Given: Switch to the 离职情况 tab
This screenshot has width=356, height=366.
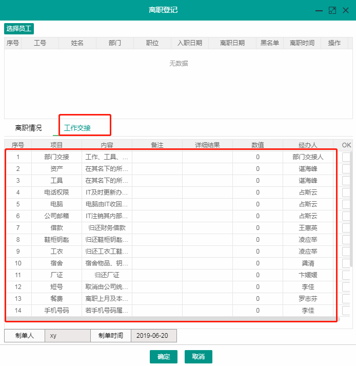Looking at the screenshot, I should pyautogui.click(x=29, y=128).
